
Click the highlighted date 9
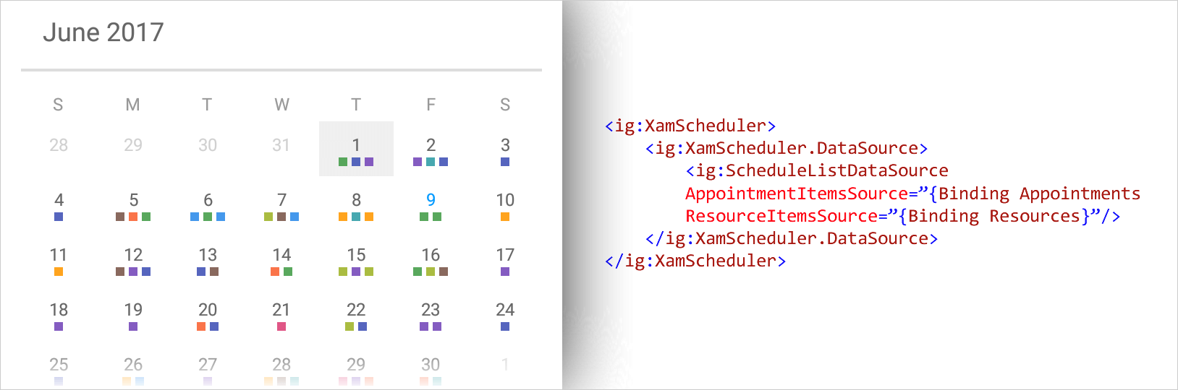pos(431,200)
